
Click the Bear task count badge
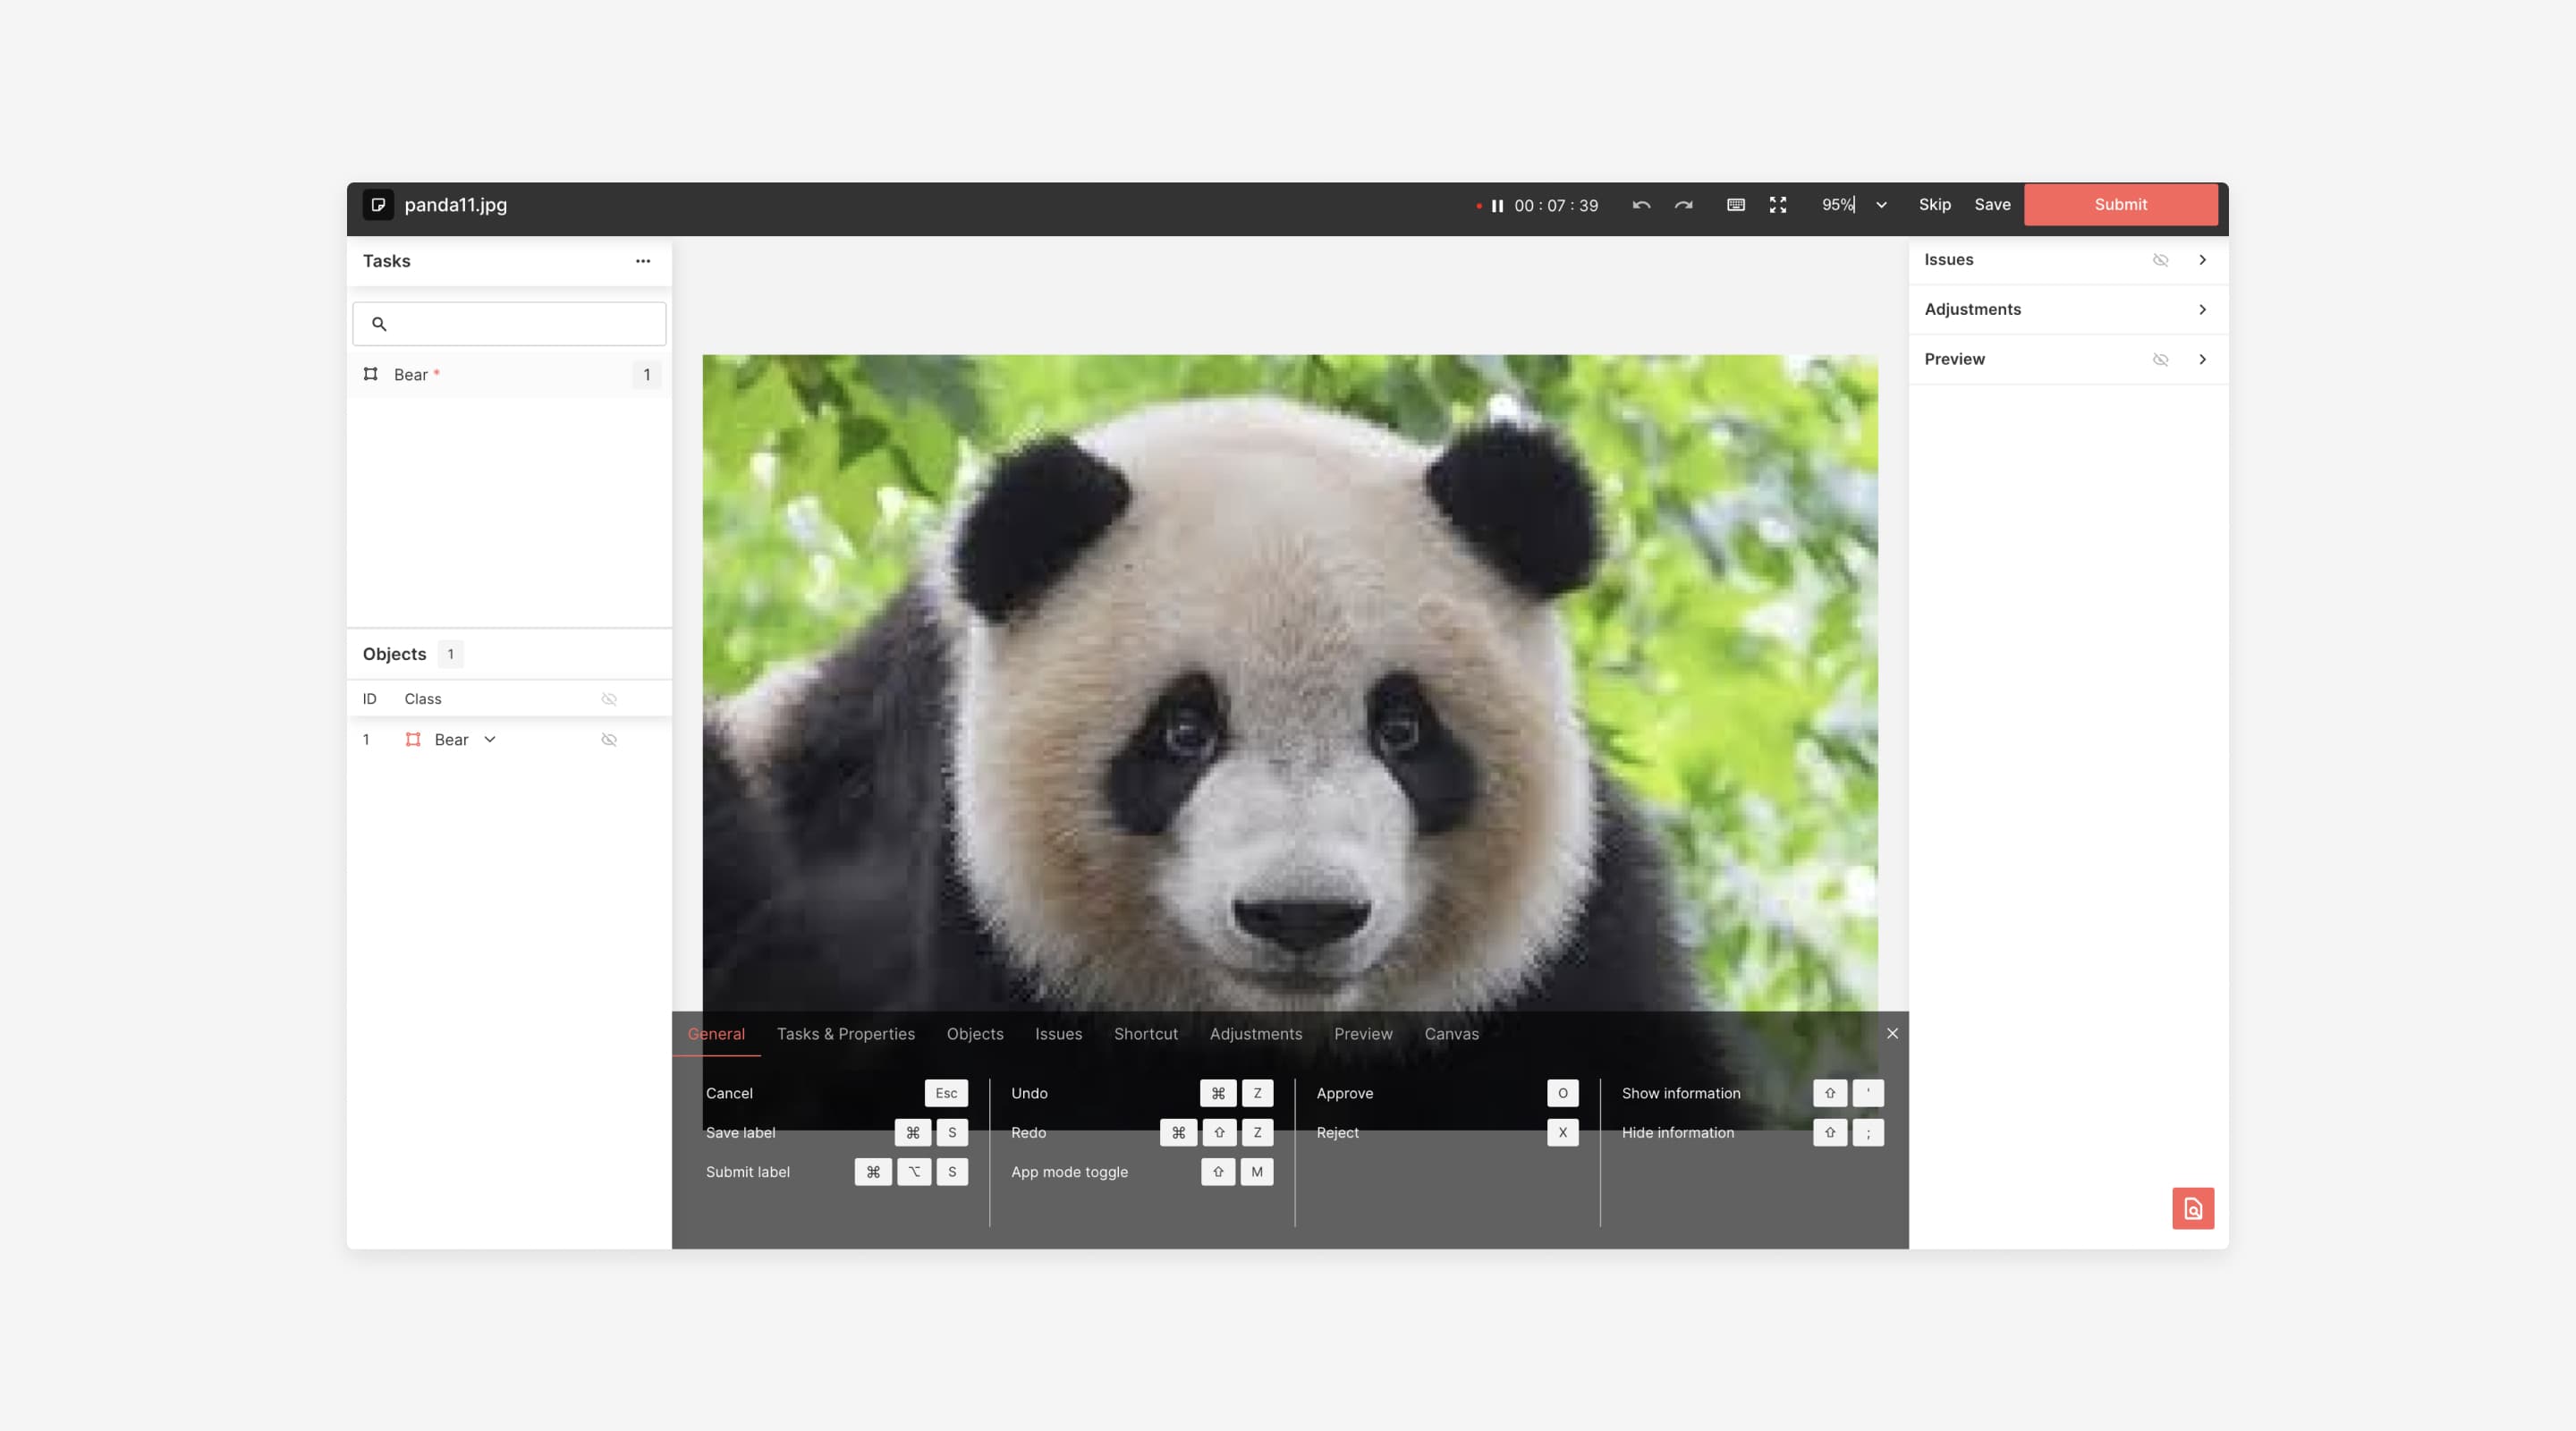pos(647,375)
